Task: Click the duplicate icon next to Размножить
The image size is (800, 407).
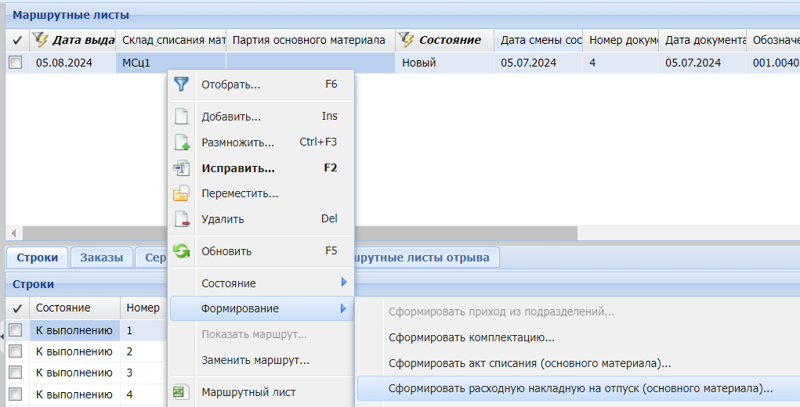Action: 181,142
